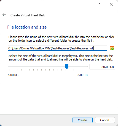Cancel the virtual hard disk creation

tap(105, 120)
